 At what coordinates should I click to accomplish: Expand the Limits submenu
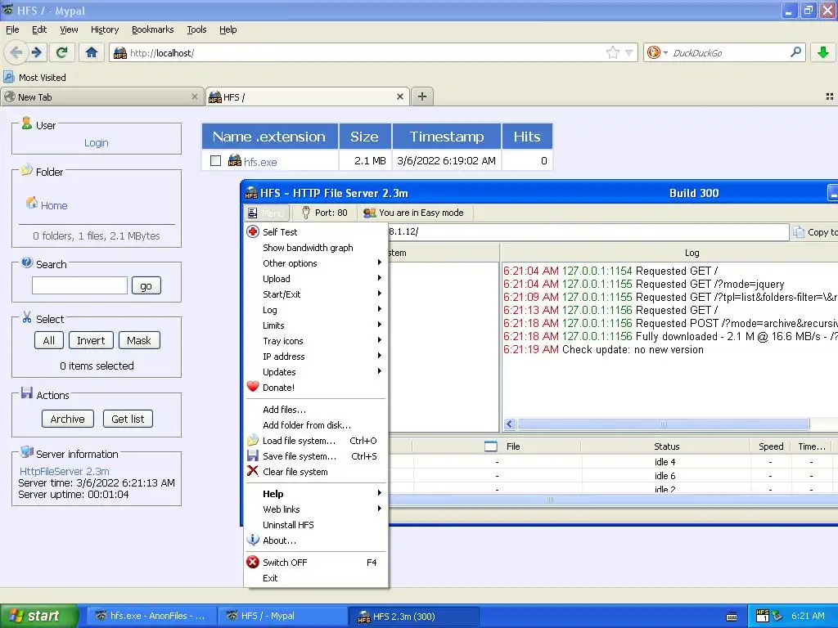point(315,325)
